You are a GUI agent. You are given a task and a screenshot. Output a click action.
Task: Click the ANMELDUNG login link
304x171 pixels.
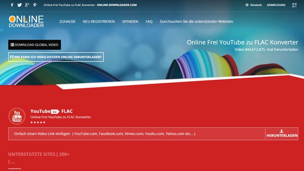click(276, 5)
